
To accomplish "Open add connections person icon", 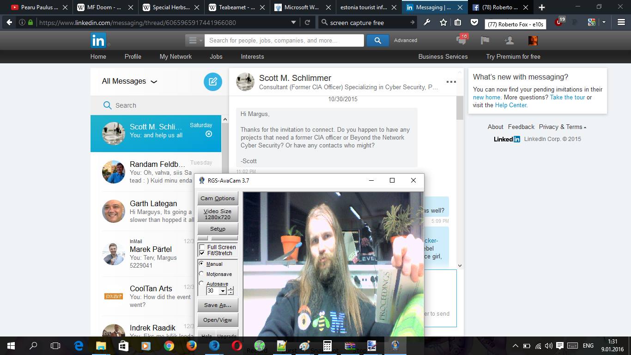I will 509,40.
